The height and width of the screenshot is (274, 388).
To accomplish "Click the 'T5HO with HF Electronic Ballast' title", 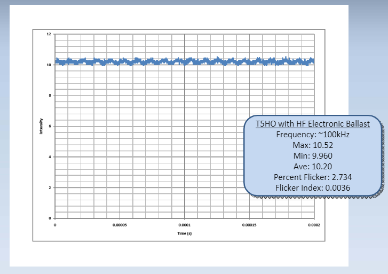I will pyautogui.click(x=313, y=123).
